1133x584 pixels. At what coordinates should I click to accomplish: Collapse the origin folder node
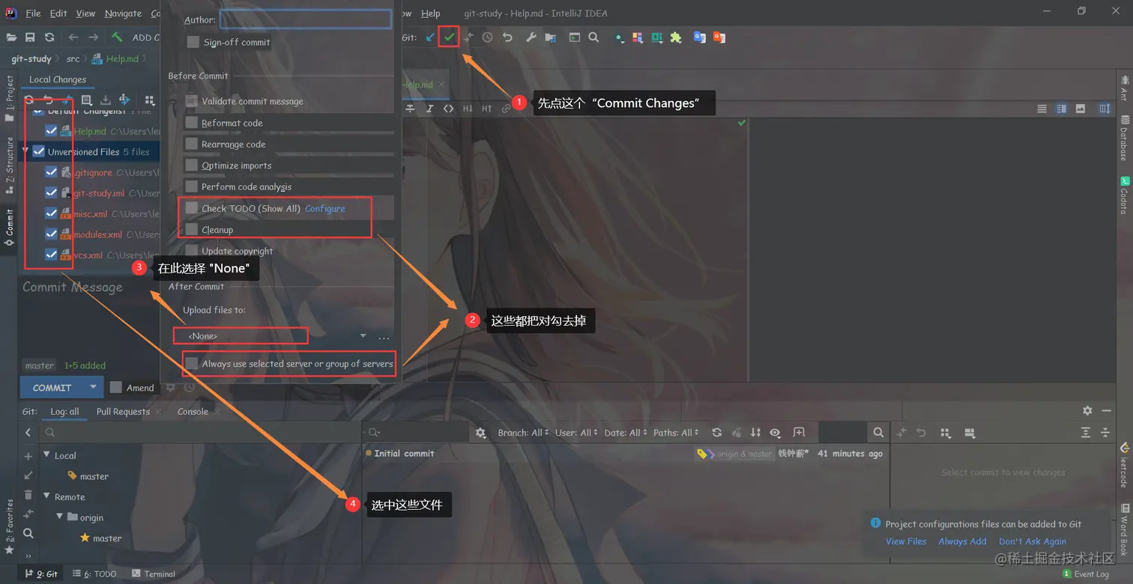60,517
